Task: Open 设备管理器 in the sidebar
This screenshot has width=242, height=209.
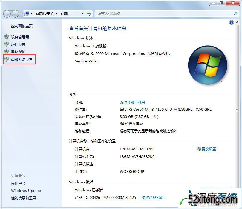Action: click(20, 37)
